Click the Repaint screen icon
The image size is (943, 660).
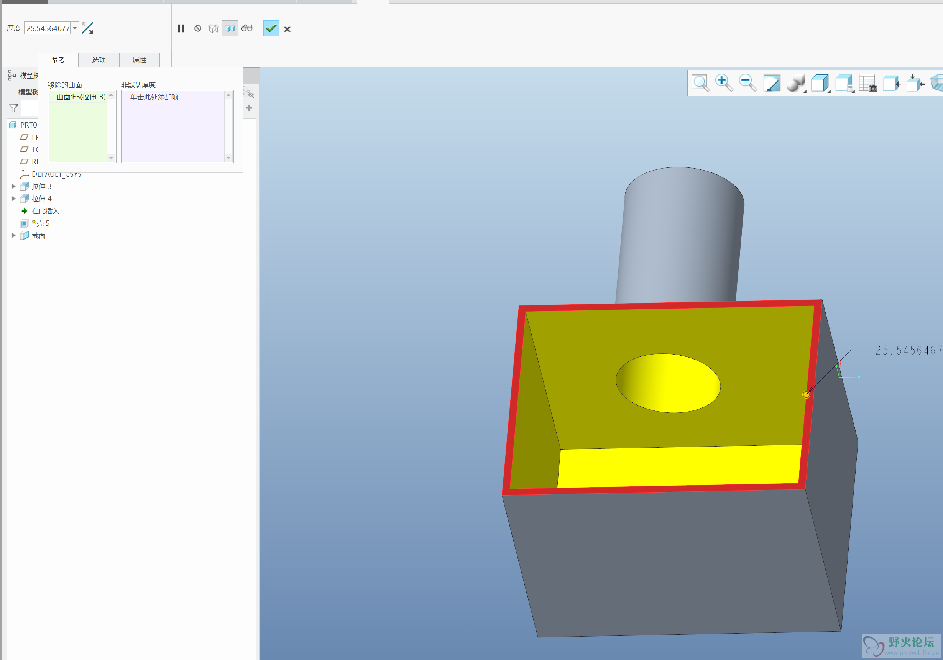pyautogui.click(x=771, y=83)
